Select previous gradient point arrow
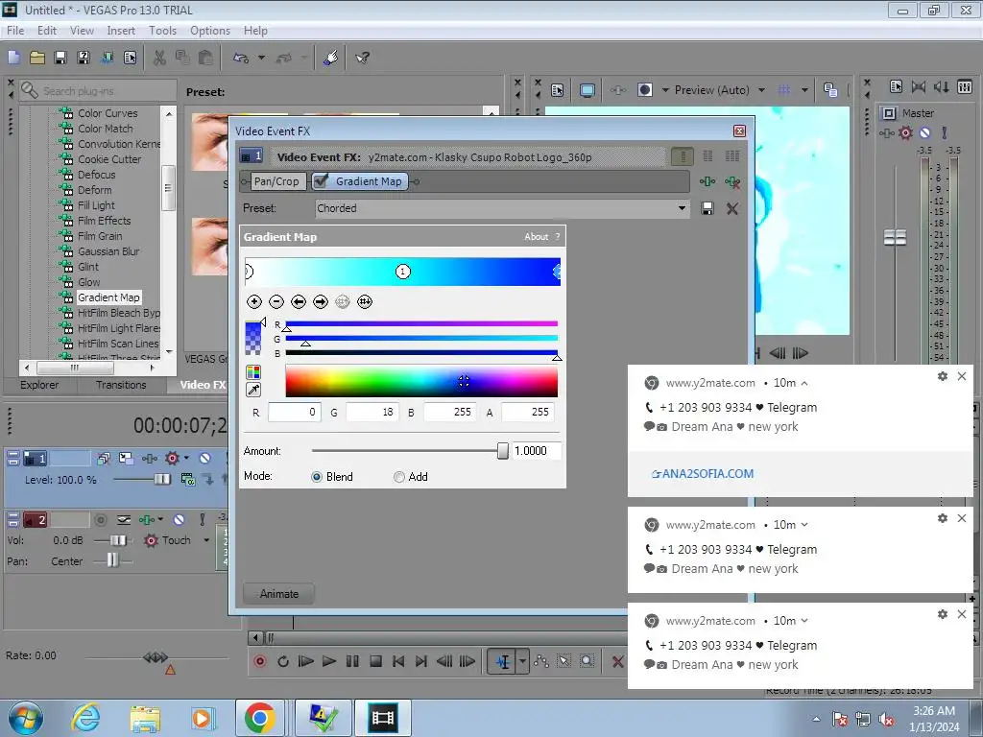Viewport: 983px width, 737px height. [299, 302]
